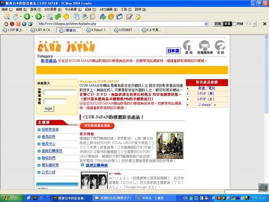The height and width of the screenshot is (202, 269).
Task: Click the home icon on the address toolbar
Action: [6, 24]
